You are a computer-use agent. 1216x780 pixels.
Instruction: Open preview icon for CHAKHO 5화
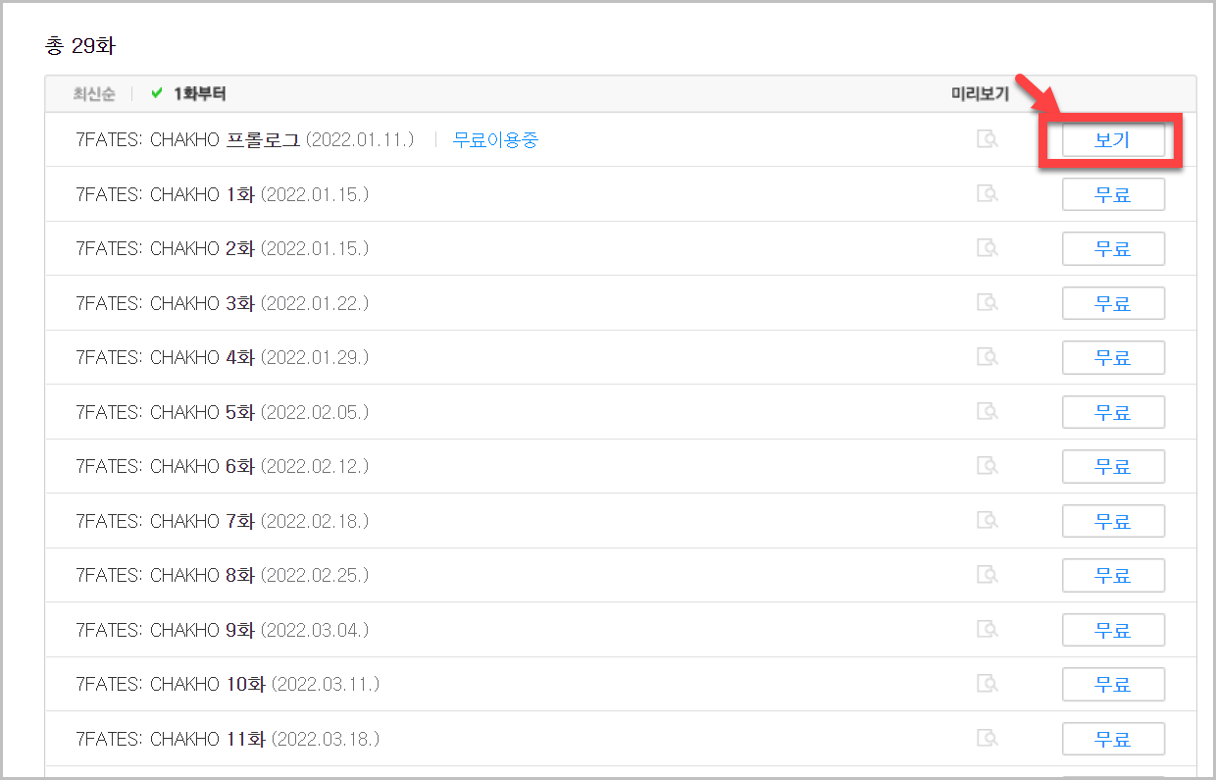[x=988, y=412]
